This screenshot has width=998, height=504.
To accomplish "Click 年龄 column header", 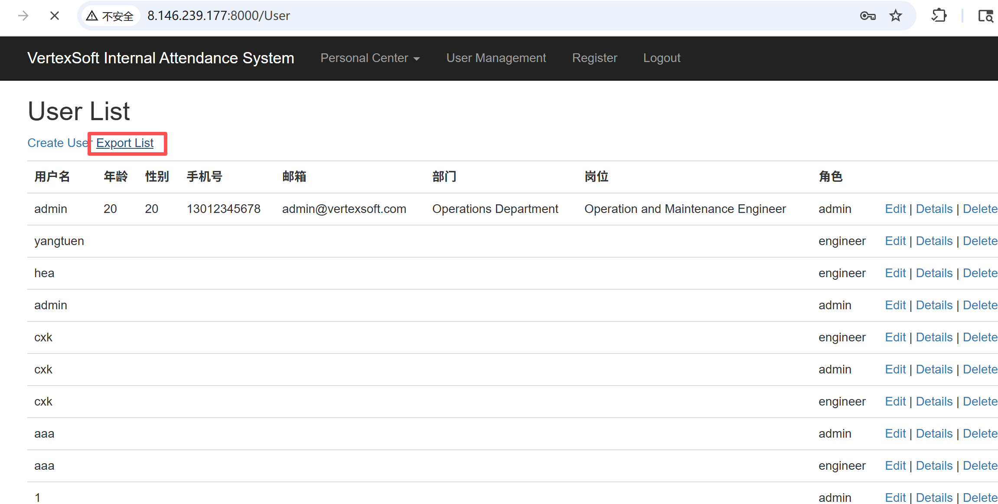I will coord(116,177).
